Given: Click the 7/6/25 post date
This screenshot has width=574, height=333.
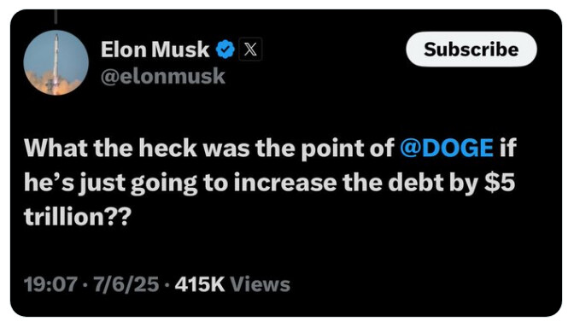Looking at the screenshot, I should [126, 284].
